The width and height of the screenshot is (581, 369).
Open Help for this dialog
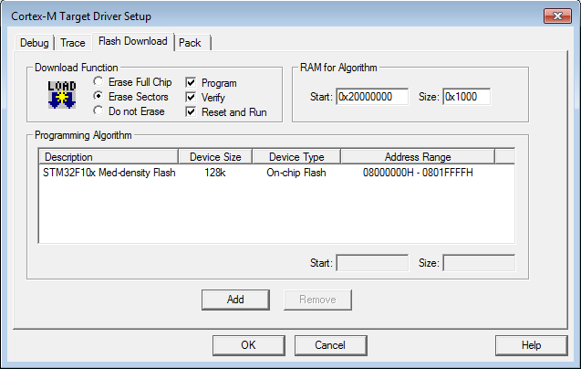[532, 345]
